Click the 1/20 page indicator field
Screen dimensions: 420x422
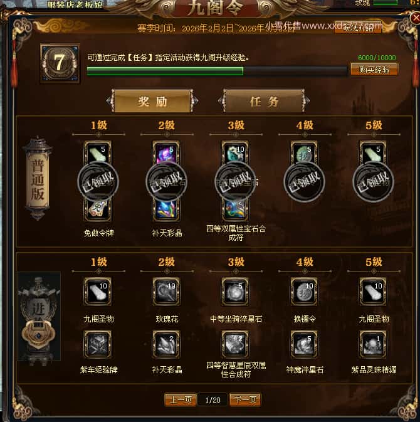213,400
